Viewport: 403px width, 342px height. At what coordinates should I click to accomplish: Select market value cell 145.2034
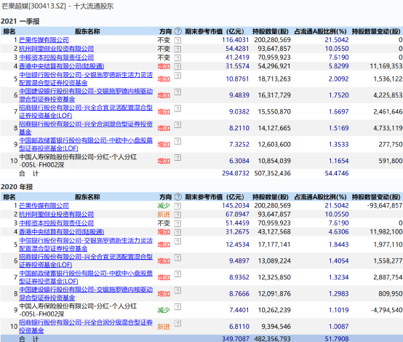point(236,206)
